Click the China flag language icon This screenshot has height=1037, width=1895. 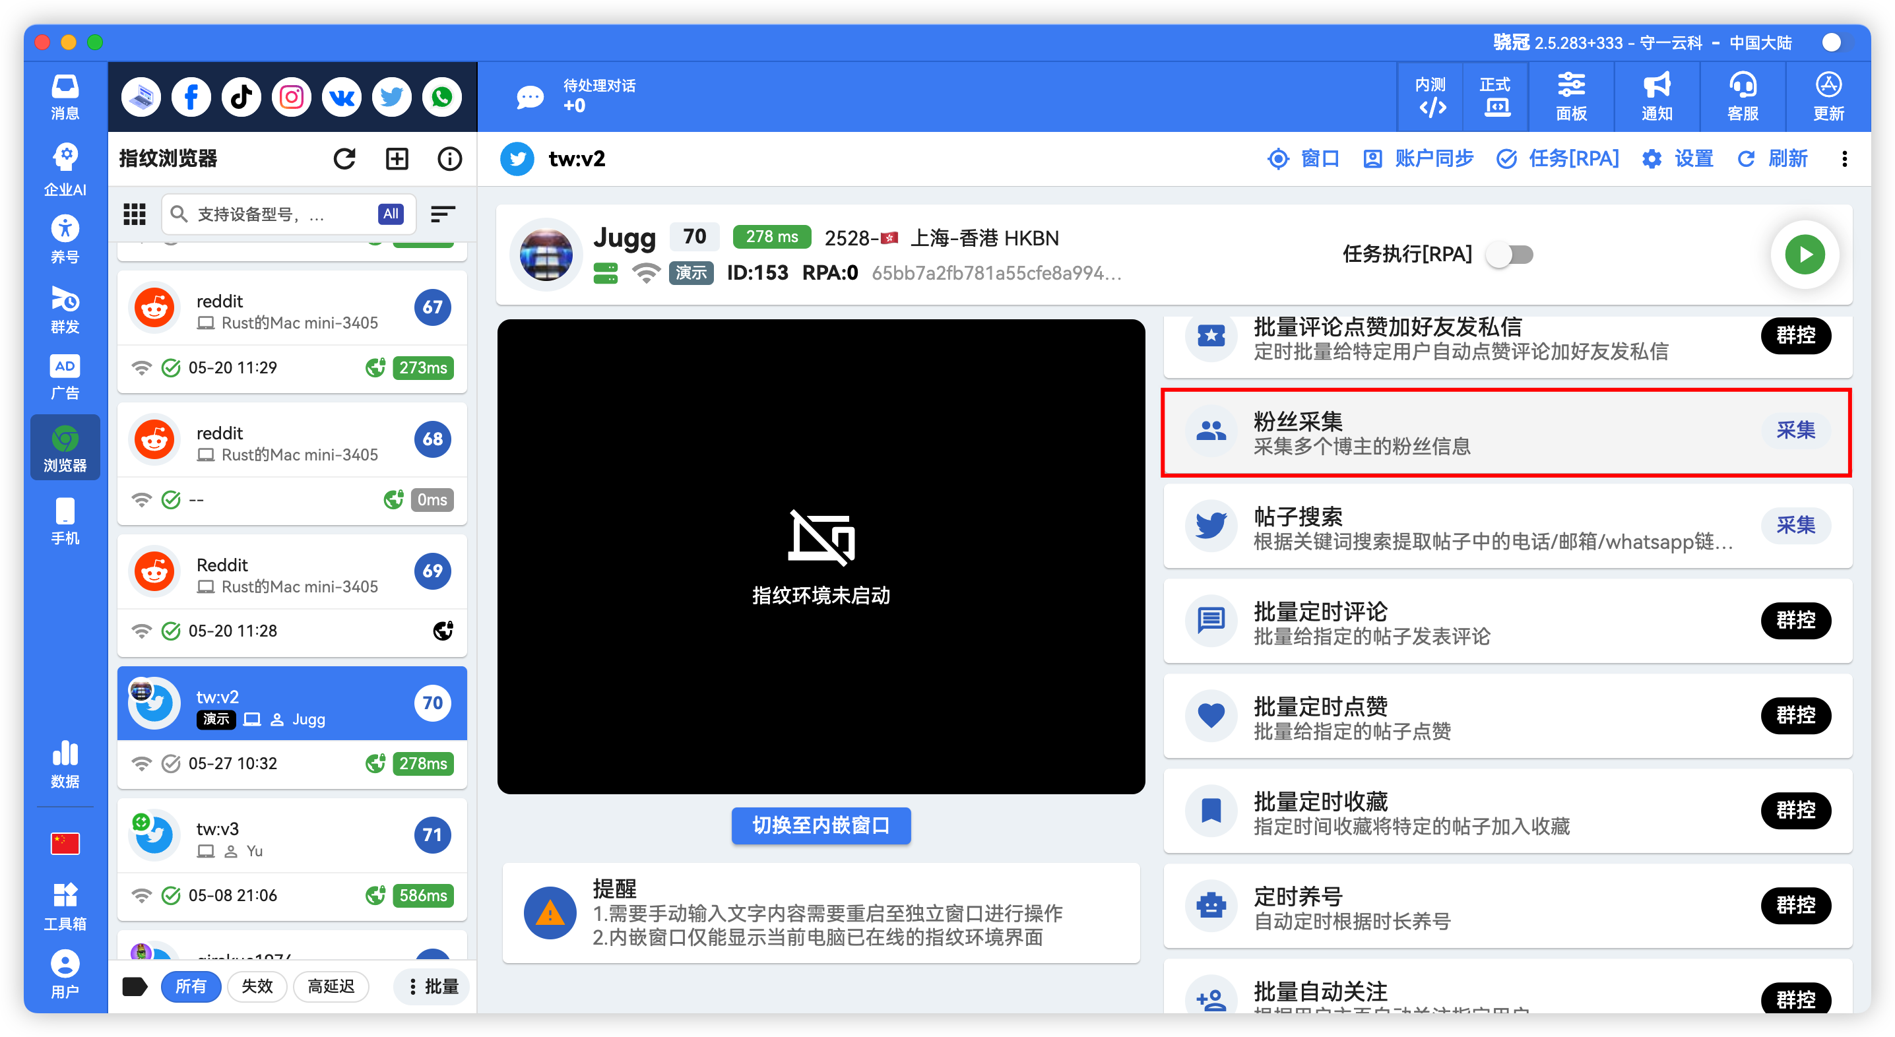(65, 843)
